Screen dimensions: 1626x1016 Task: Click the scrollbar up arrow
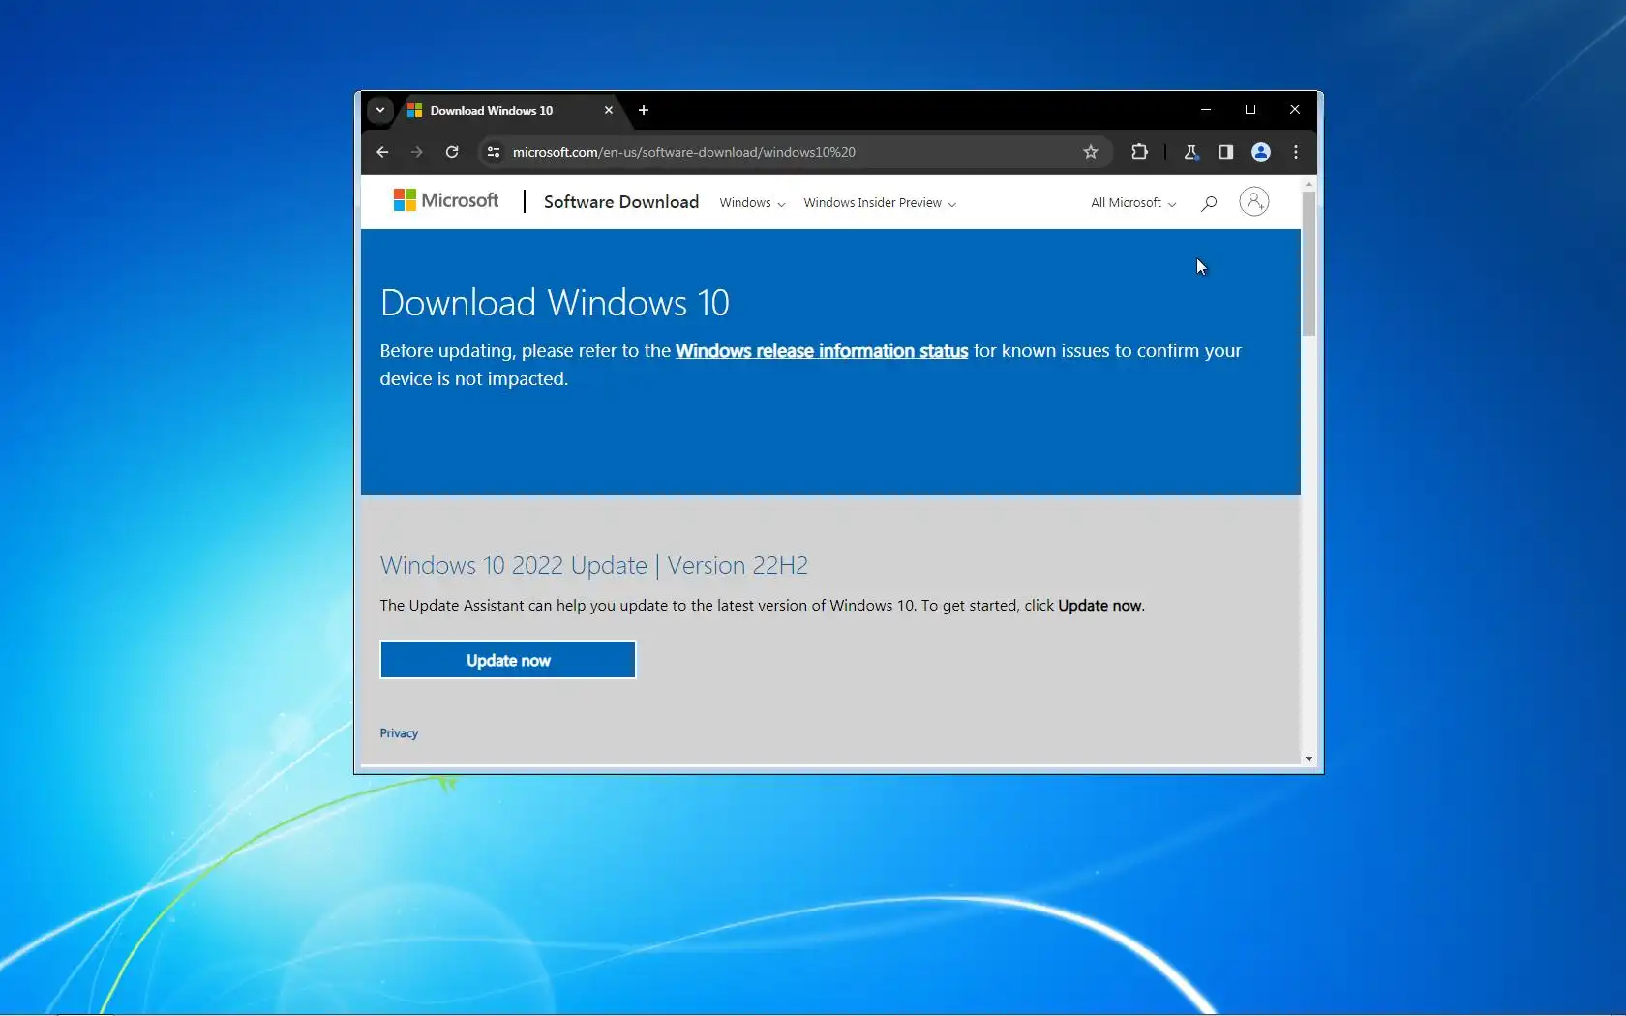(x=1309, y=183)
